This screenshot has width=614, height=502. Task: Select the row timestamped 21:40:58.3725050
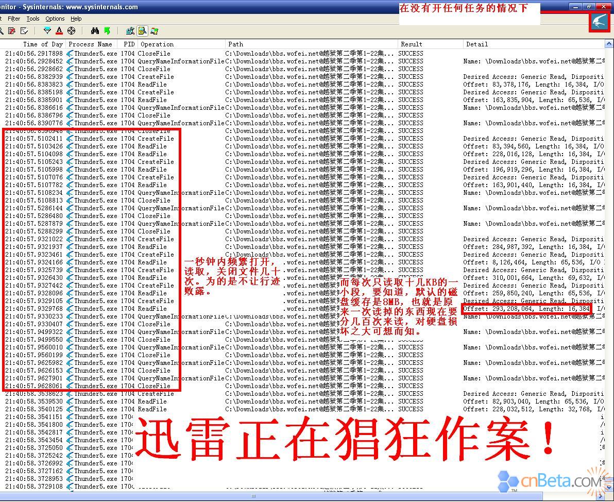[x=302, y=448]
